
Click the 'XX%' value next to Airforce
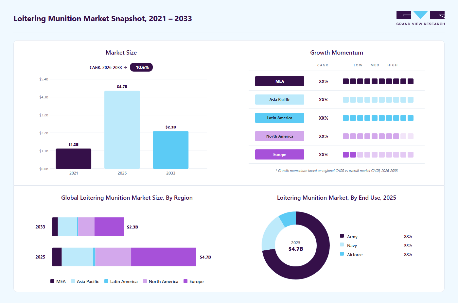coord(408,254)
